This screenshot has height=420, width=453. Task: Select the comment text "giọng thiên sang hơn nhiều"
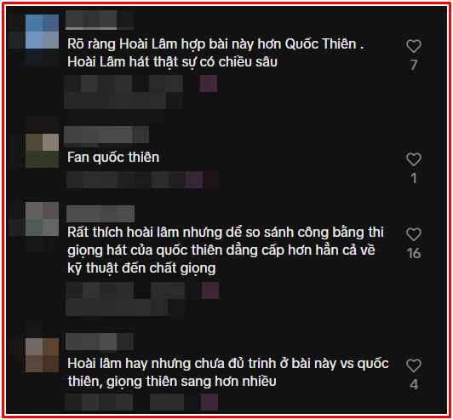tap(192, 382)
